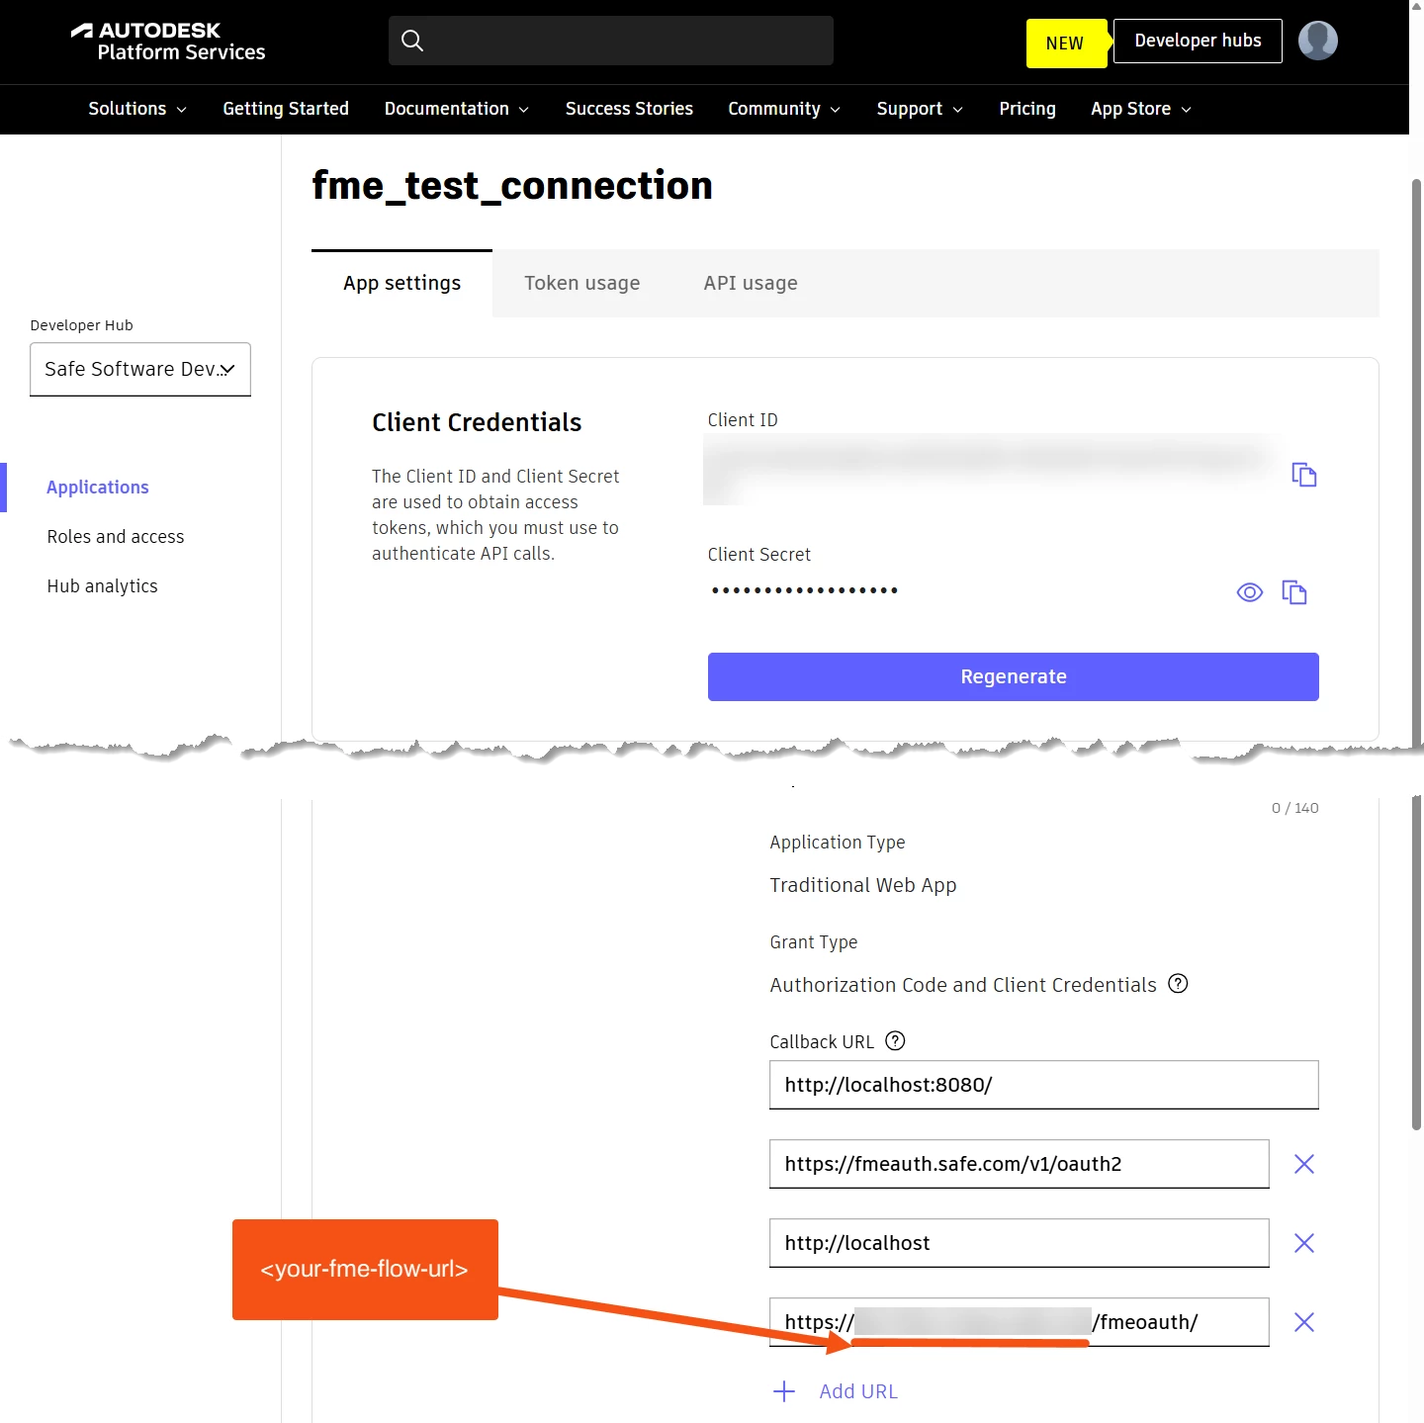The height and width of the screenshot is (1423, 1424).
Task: Click the http://localhost URL field
Action: [1019, 1243]
